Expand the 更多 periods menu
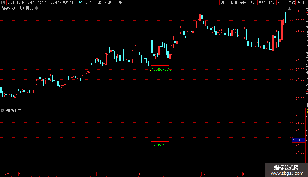Image resolution: width=308 pixels, height=177 pixels. click(x=120, y=2)
